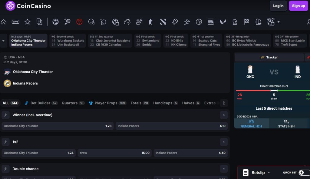Select the Tracker tab
Viewport: 310px width, 179px height.
269,57
